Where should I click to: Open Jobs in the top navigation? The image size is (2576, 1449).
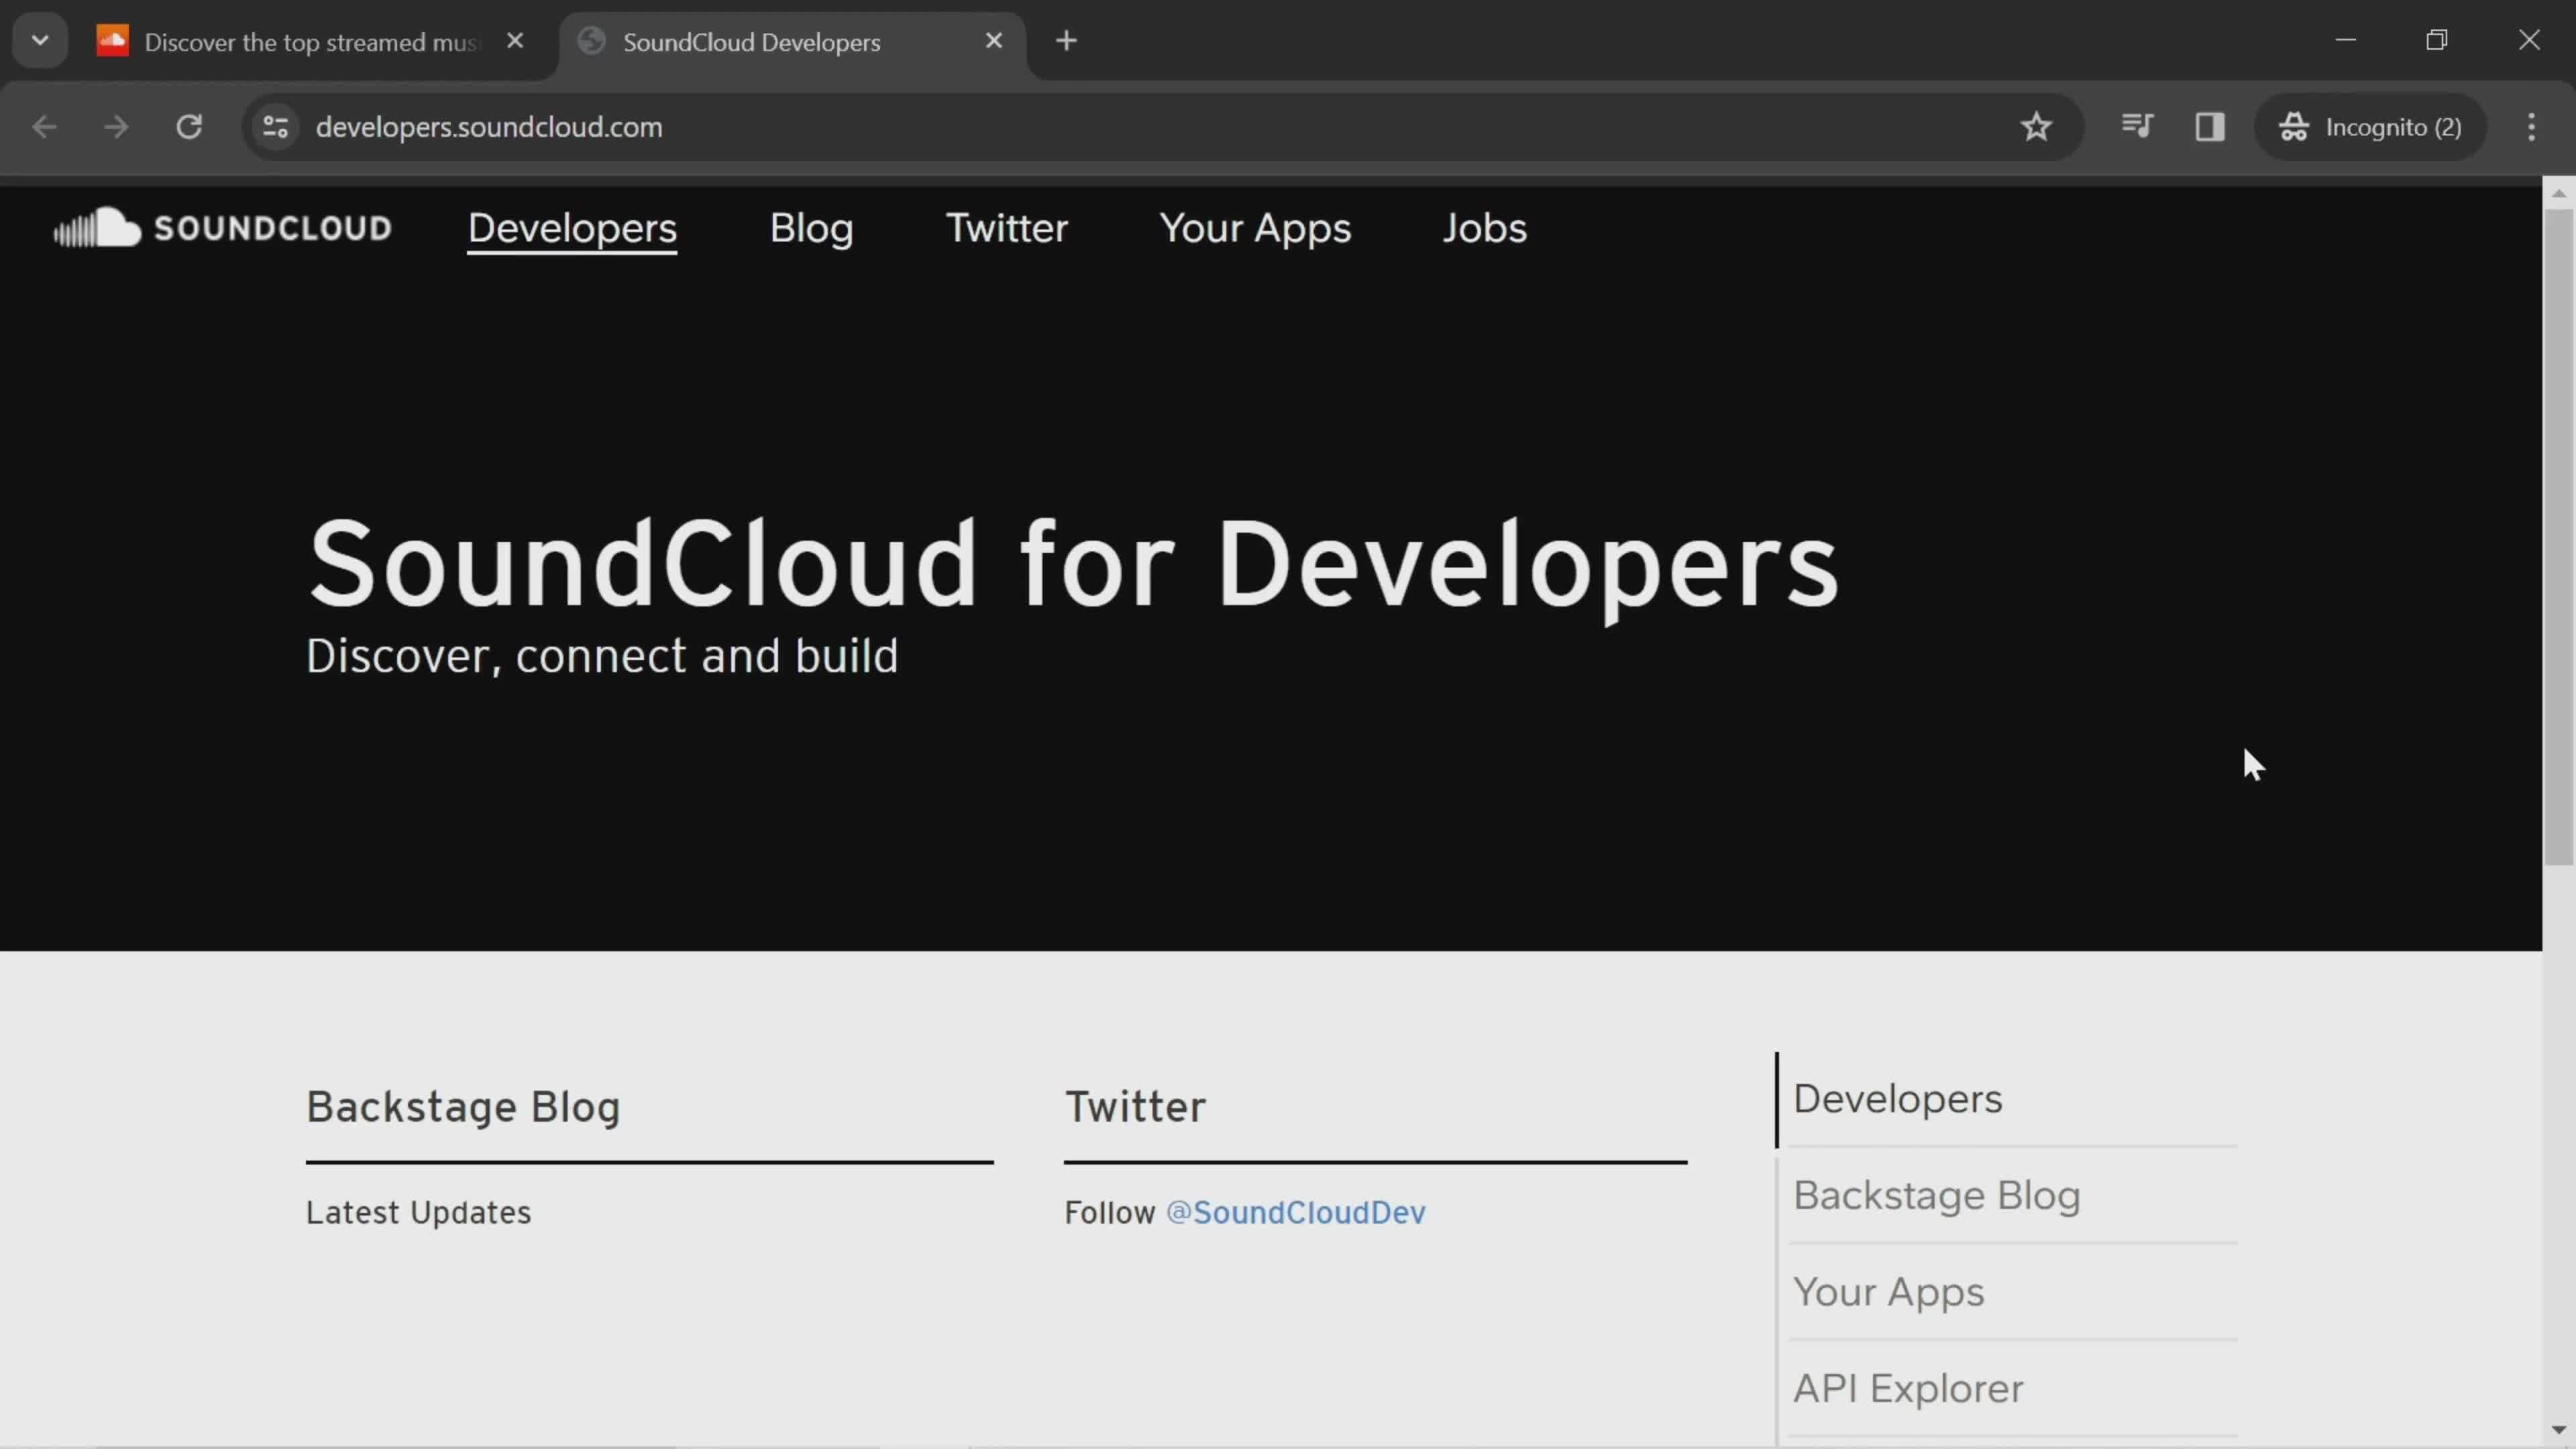click(1484, 229)
